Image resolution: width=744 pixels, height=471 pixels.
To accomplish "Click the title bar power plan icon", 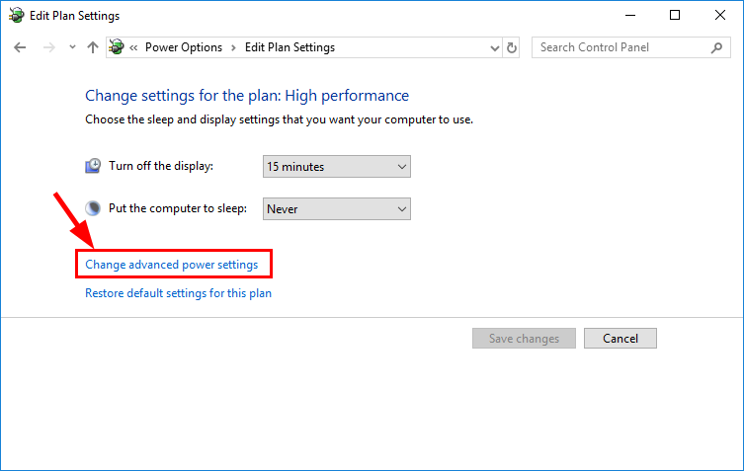I will [x=16, y=15].
